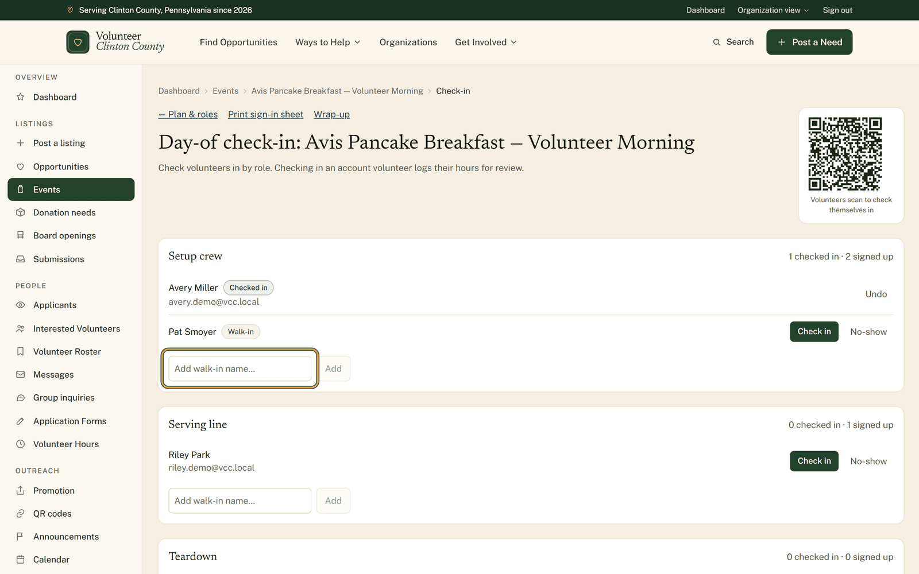Expand the Ways to Help menu

pyautogui.click(x=328, y=42)
